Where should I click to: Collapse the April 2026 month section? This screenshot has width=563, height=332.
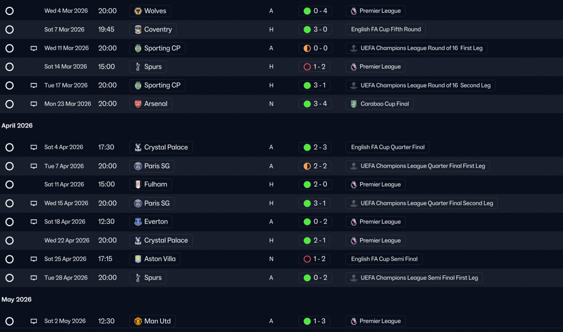(x=17, y=126)
